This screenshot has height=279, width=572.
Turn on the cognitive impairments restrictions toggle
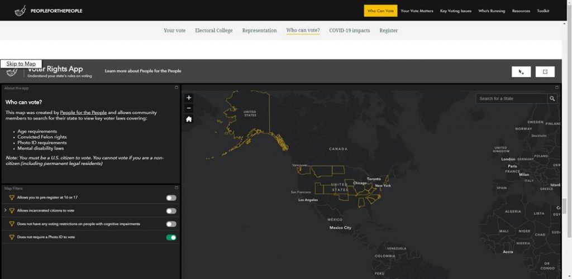171,224
